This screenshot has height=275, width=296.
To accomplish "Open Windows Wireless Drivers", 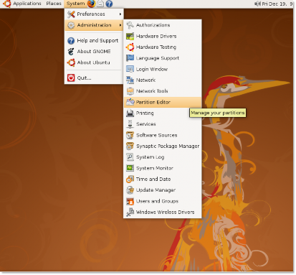I will pyautogui.click(x=163, y=213).
